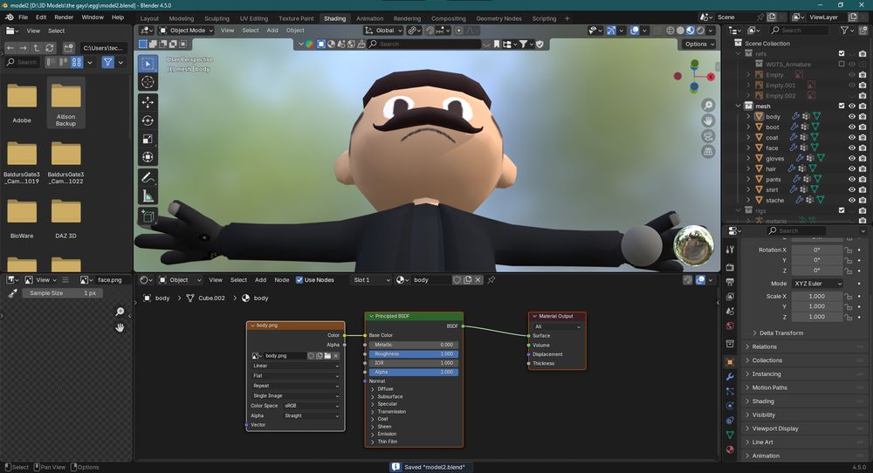The image size is (873, 473).
Task: Lock the Rotation X property
Action: (x=849, y=250)
